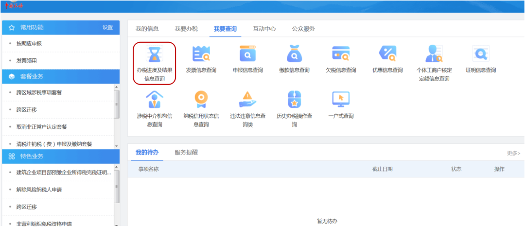Open 欠税信息查询 card icon
The image size is (525, 227).
click(341, 54)
